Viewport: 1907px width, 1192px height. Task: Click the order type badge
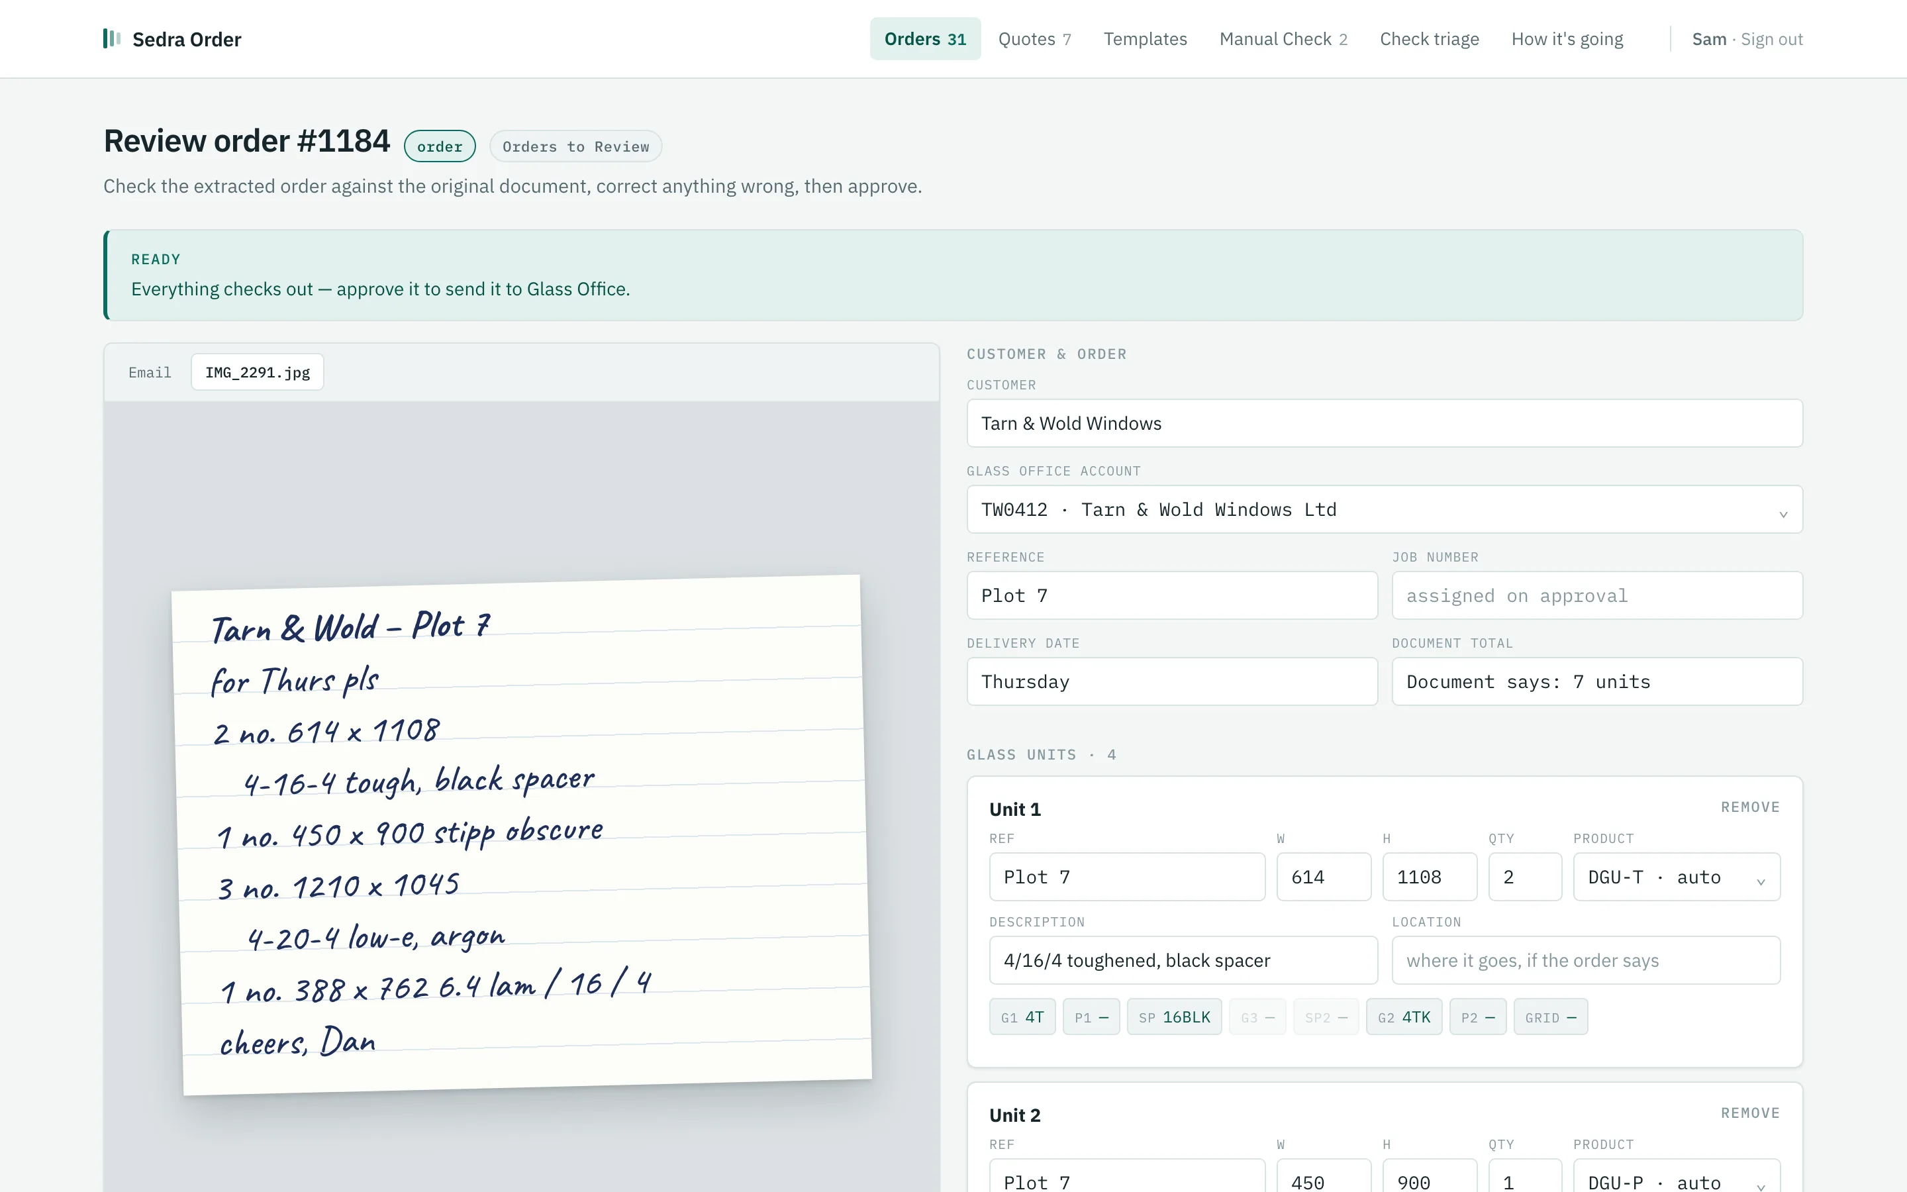pos(440,146)
